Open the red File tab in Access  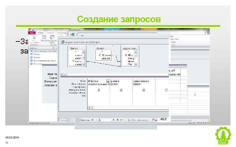pos(32,33)
